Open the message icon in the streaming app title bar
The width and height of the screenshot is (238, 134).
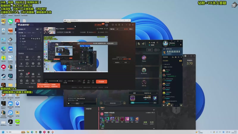click(113, 25)
